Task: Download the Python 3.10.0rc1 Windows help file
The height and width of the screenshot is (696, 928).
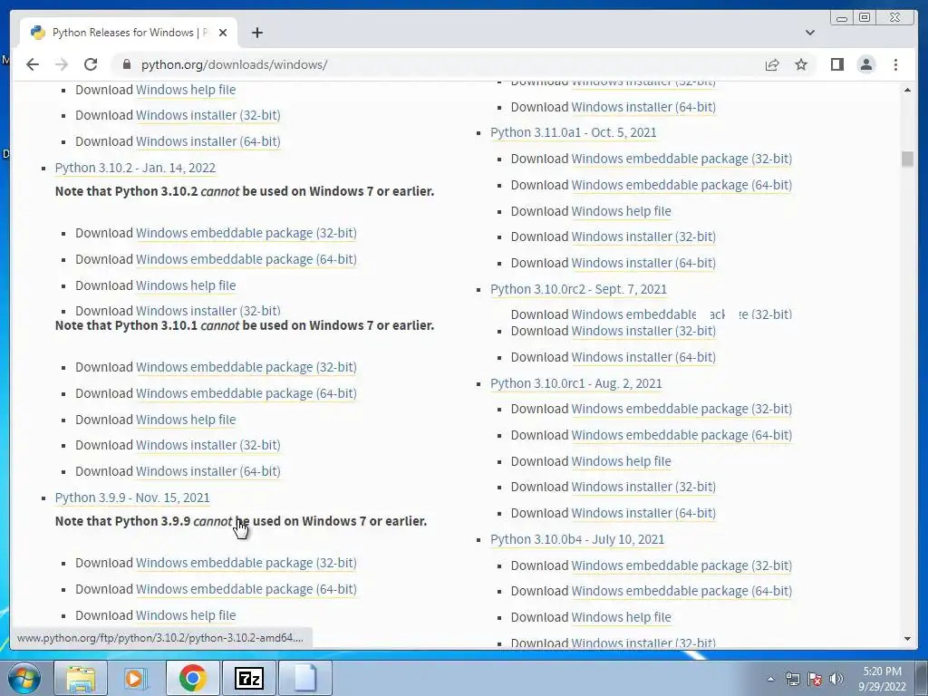Action: (x=621, y=461)
